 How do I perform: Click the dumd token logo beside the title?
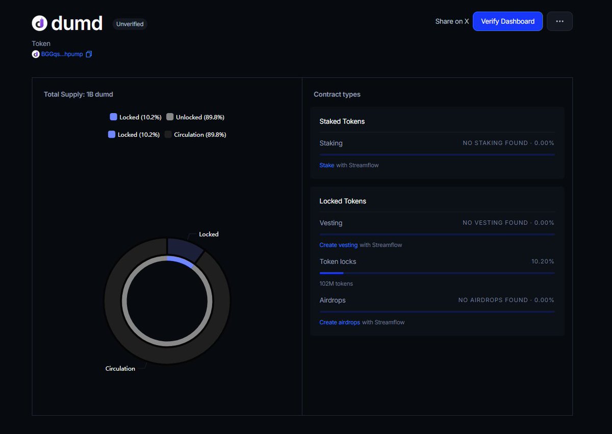click(x=40, y=23)
